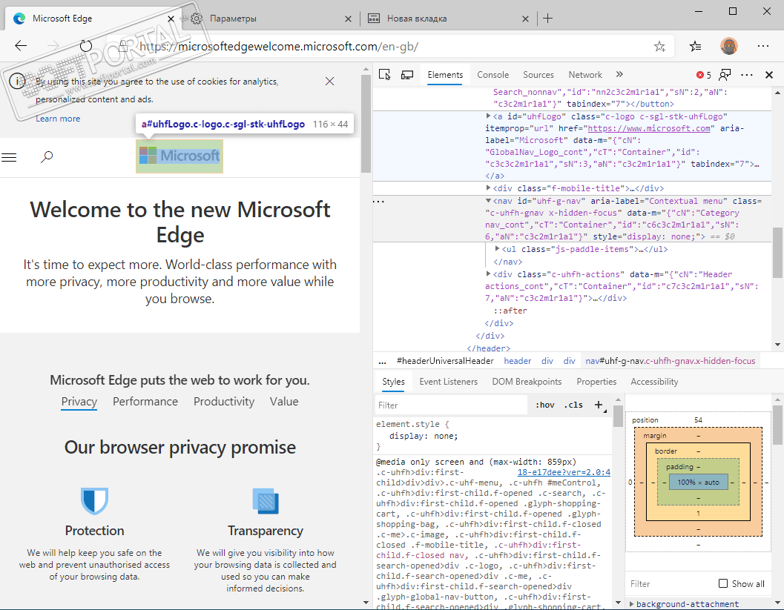Image resolution: width=784 pixels, height=610 pixels.
Task: Click the page search magnifier icon
Action: 47,157
